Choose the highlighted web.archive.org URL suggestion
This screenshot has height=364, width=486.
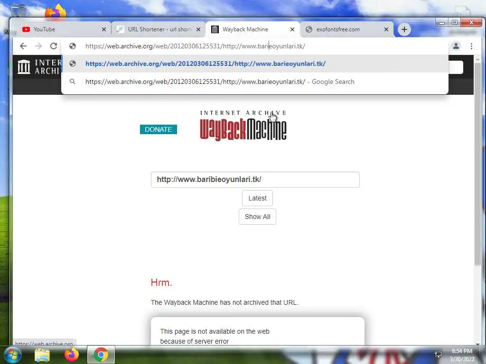pyautogui.click(x=255, y=64)
